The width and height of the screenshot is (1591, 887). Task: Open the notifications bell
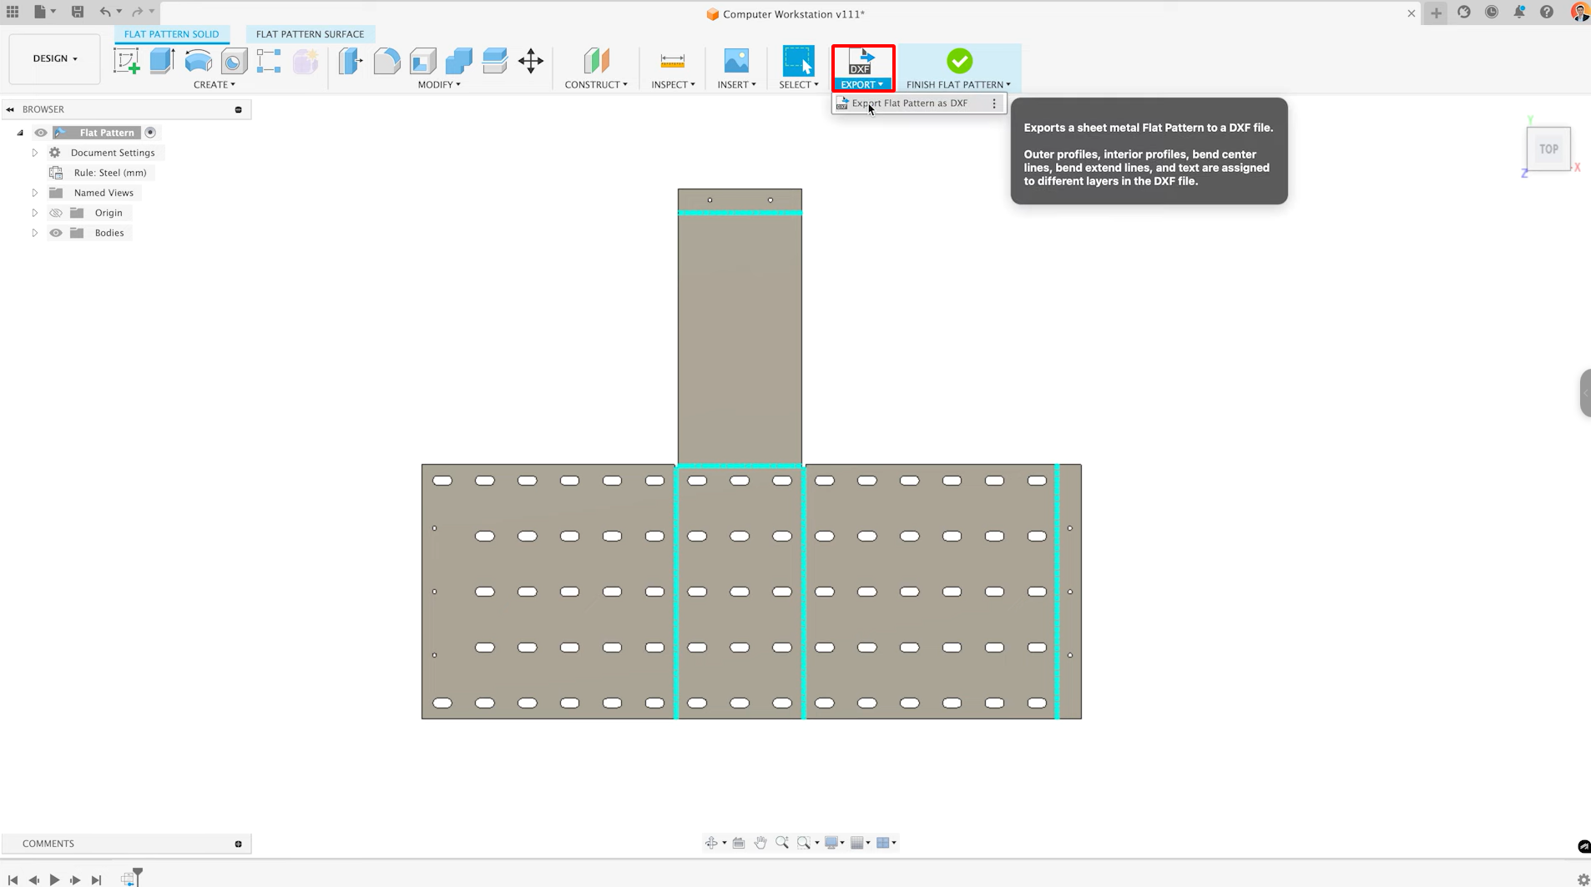pos(1519,12)
